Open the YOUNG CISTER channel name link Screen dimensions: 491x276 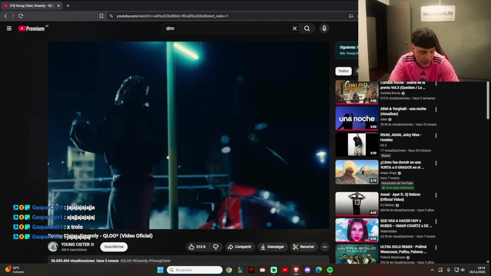[x=75, y=245]
